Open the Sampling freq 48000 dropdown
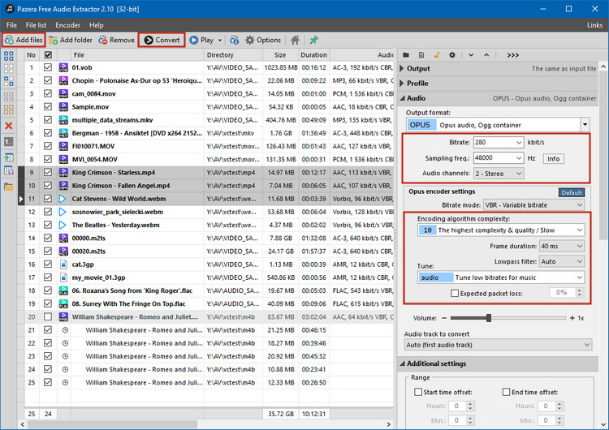 pyautogui.click(x=520, y=158)
